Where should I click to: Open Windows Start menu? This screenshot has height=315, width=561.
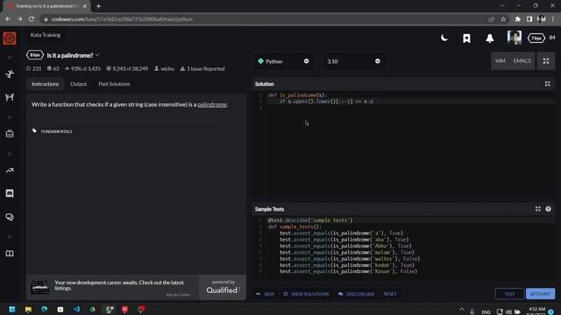click(11, 309)
